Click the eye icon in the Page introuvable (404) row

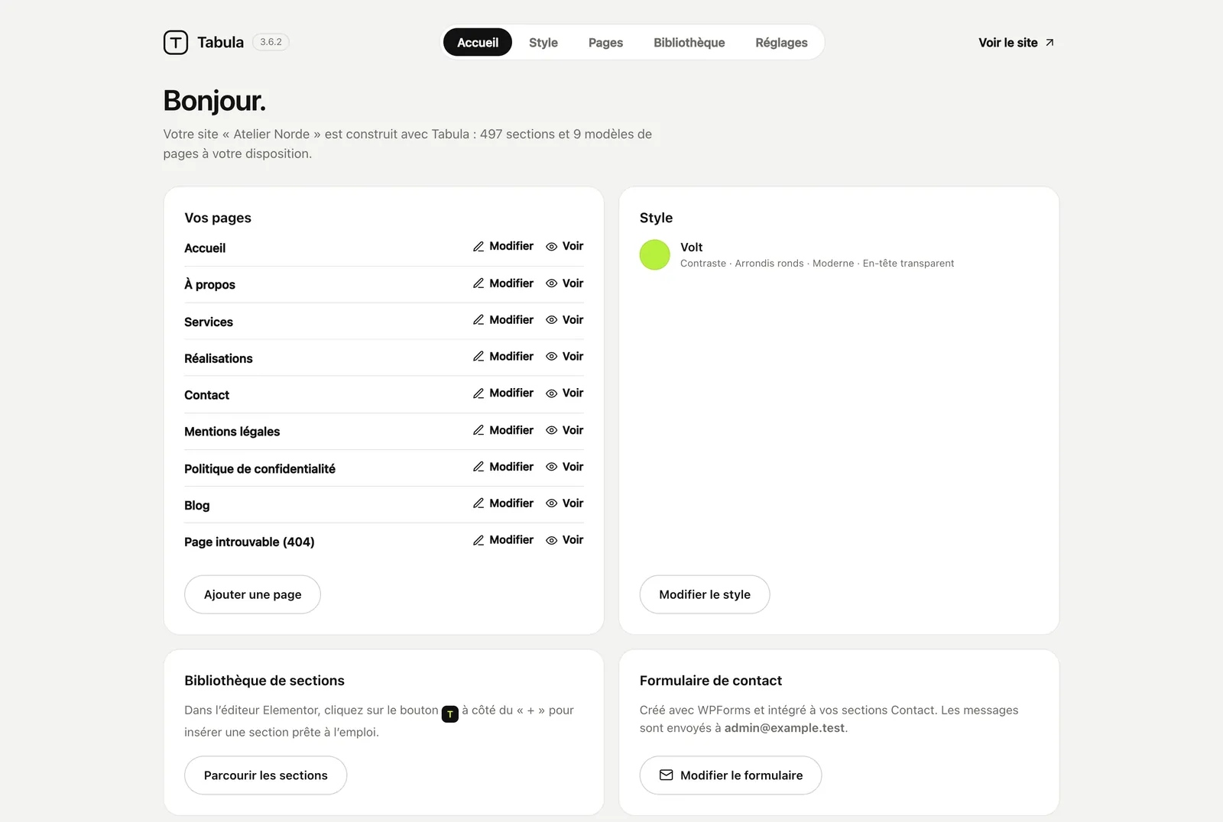pyautogui.click(x=551, y=540)
